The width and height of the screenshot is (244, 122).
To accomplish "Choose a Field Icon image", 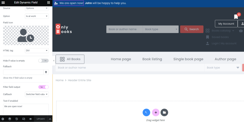I will [26, 36].
